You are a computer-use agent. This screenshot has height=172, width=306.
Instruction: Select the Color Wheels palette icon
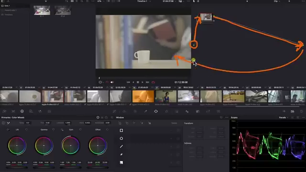(22, 111)
